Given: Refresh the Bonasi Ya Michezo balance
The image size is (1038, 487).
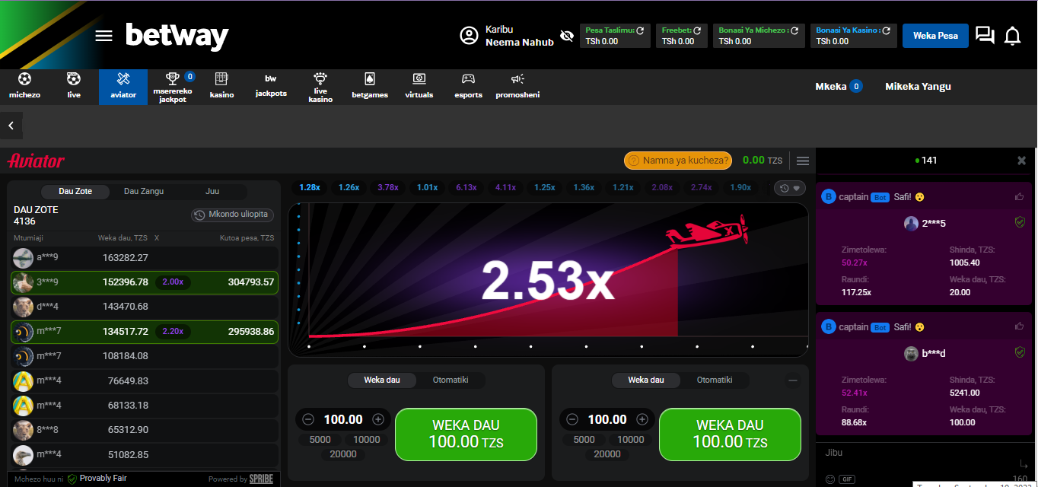Looking at the screenshot, I should click(x=794, y=30).
